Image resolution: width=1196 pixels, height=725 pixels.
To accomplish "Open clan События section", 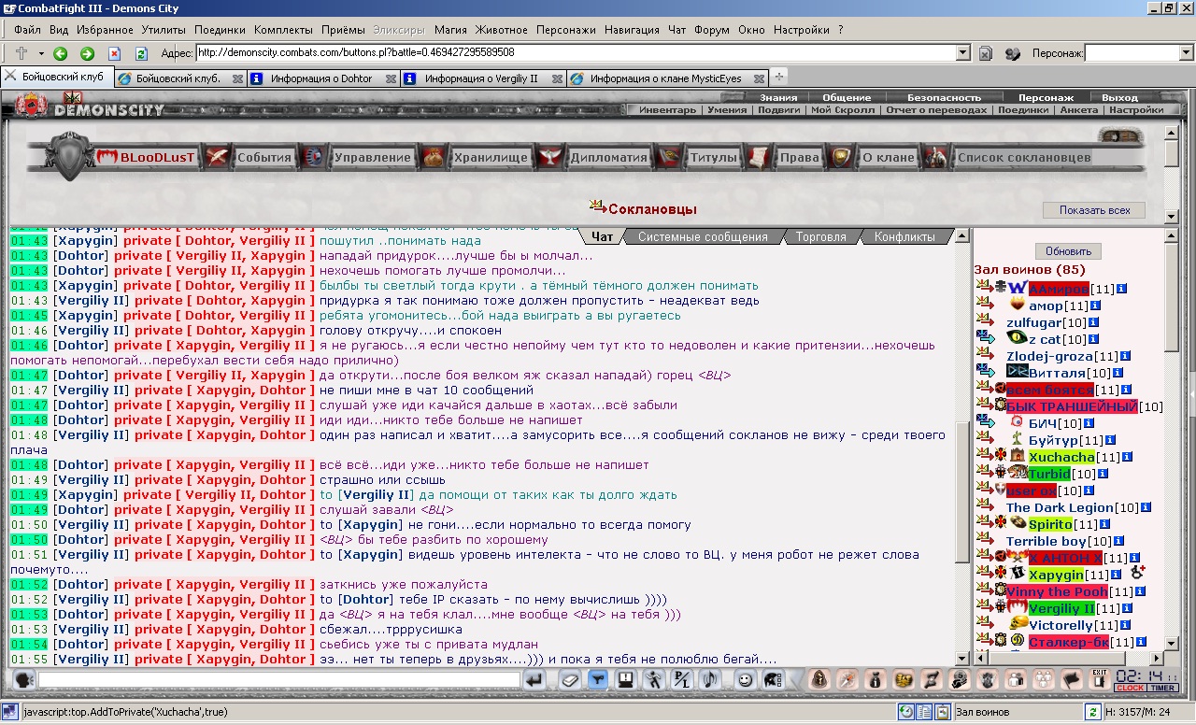I will [264, 157].
